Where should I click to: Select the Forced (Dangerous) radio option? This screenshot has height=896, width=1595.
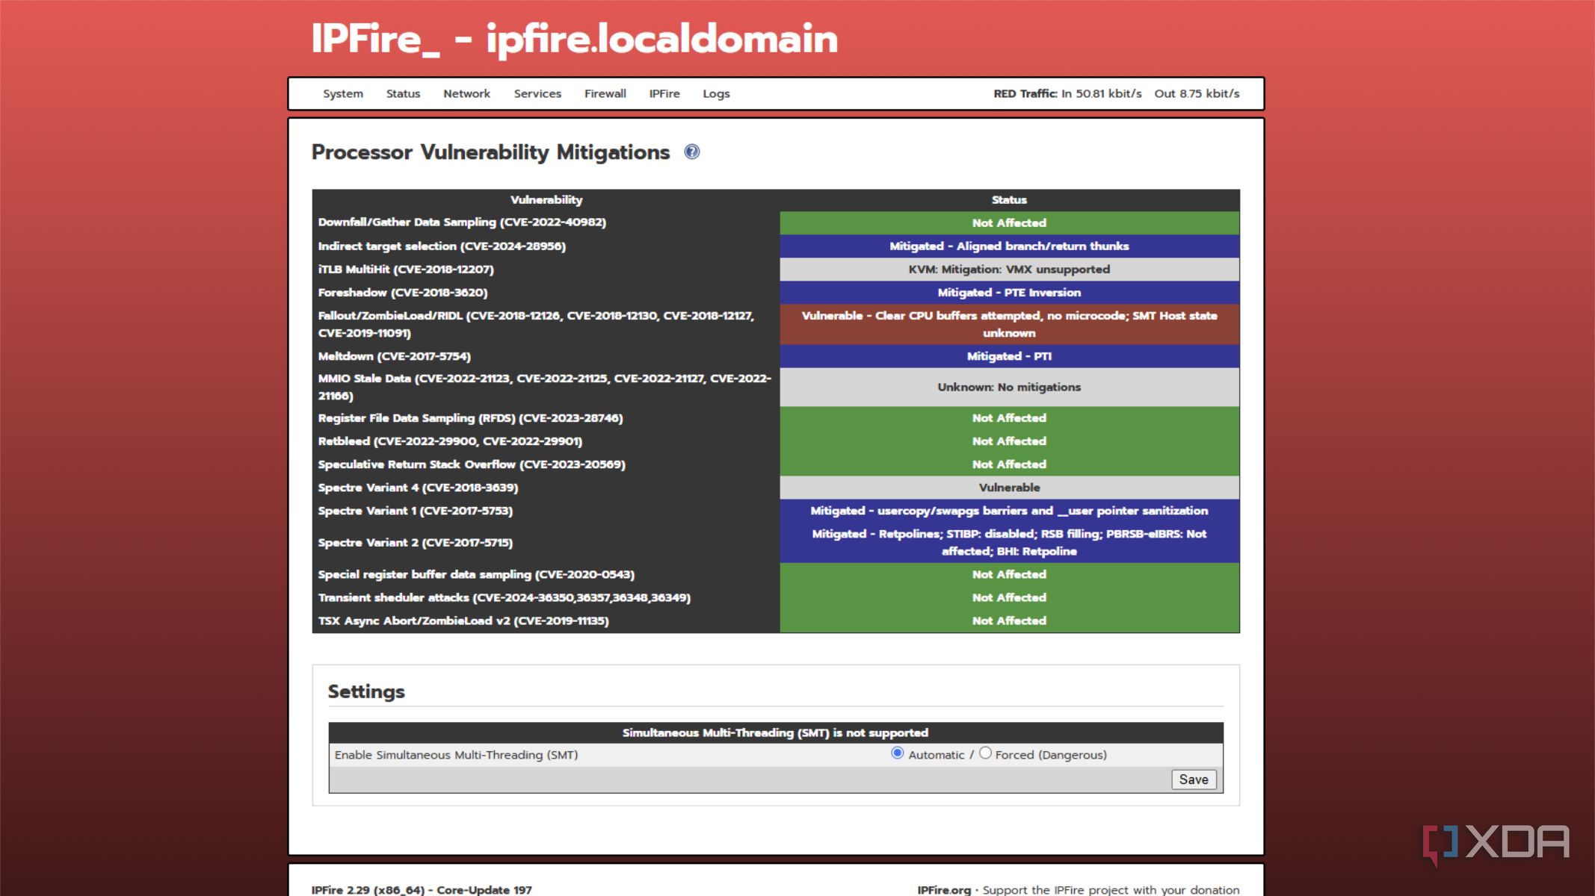[985, 753]
